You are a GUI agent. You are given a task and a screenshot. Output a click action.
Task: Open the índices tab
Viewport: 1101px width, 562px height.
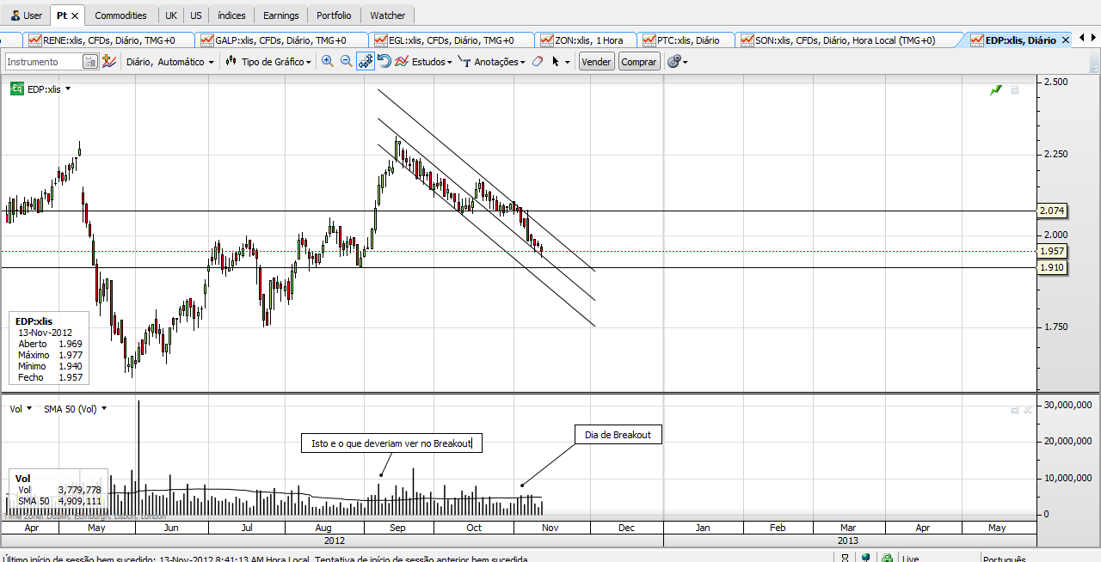(x=231, y=15)
